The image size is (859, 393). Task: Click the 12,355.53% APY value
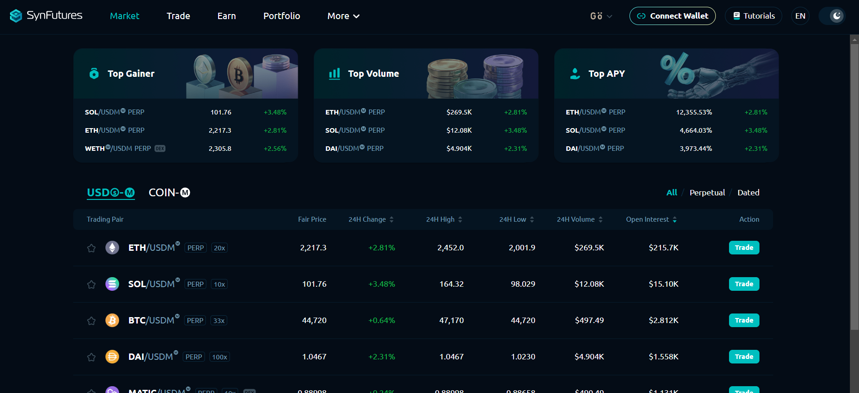pos(694,112)
